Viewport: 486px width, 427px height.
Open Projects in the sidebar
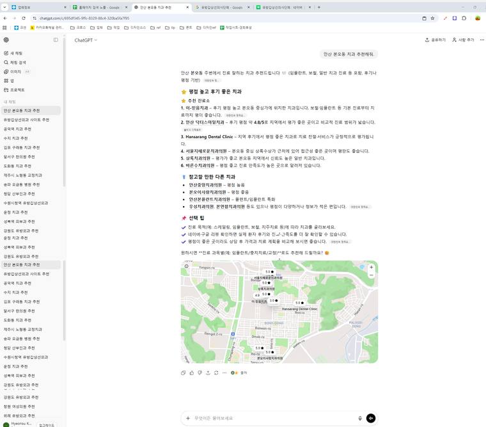[14, 90]
